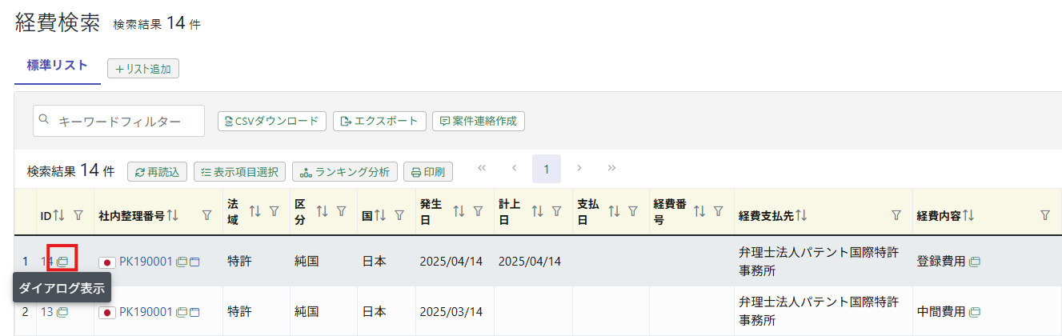The width and height of the screenshot is (1062, 336).
Task: Sort by 経費内容 column
Action: click(x=969, y=215)
